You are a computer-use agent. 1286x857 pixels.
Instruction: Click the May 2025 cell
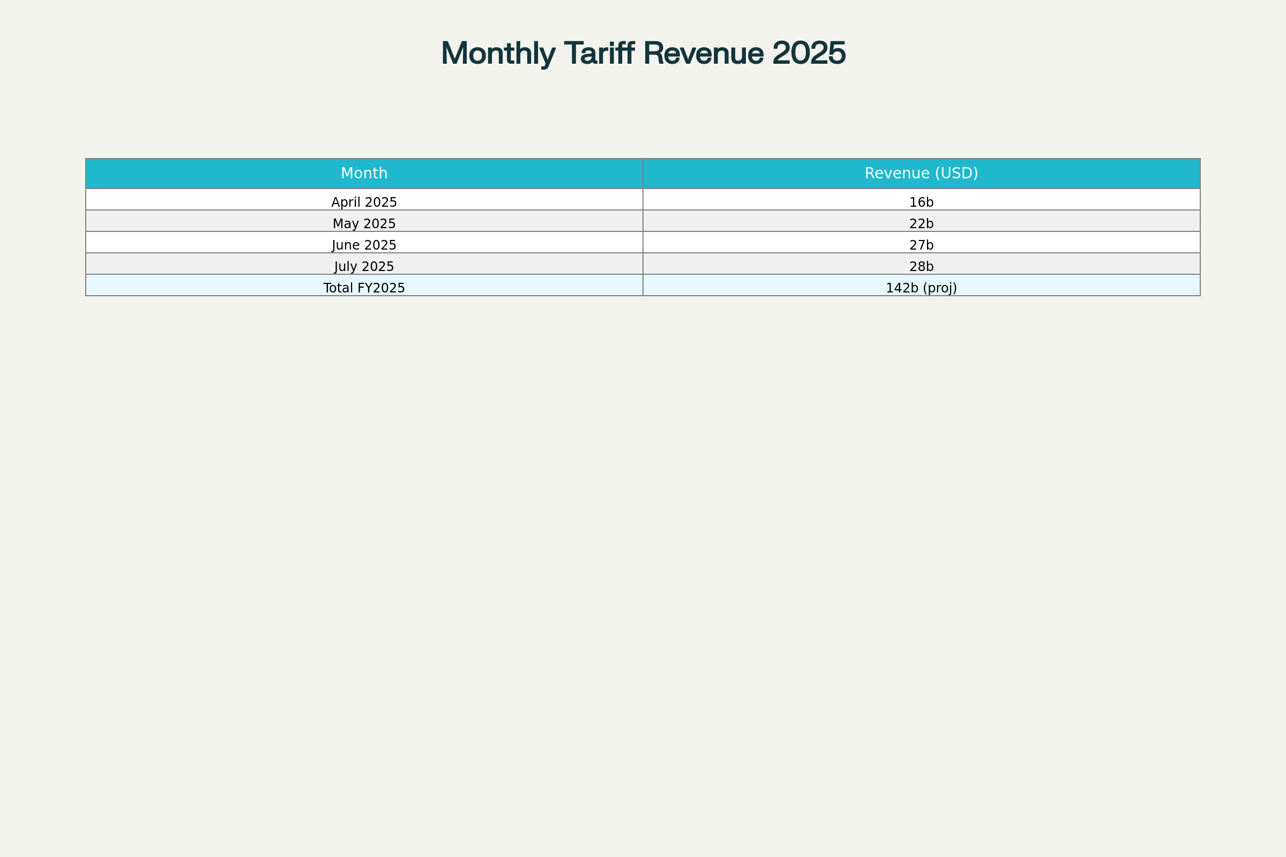364,221
